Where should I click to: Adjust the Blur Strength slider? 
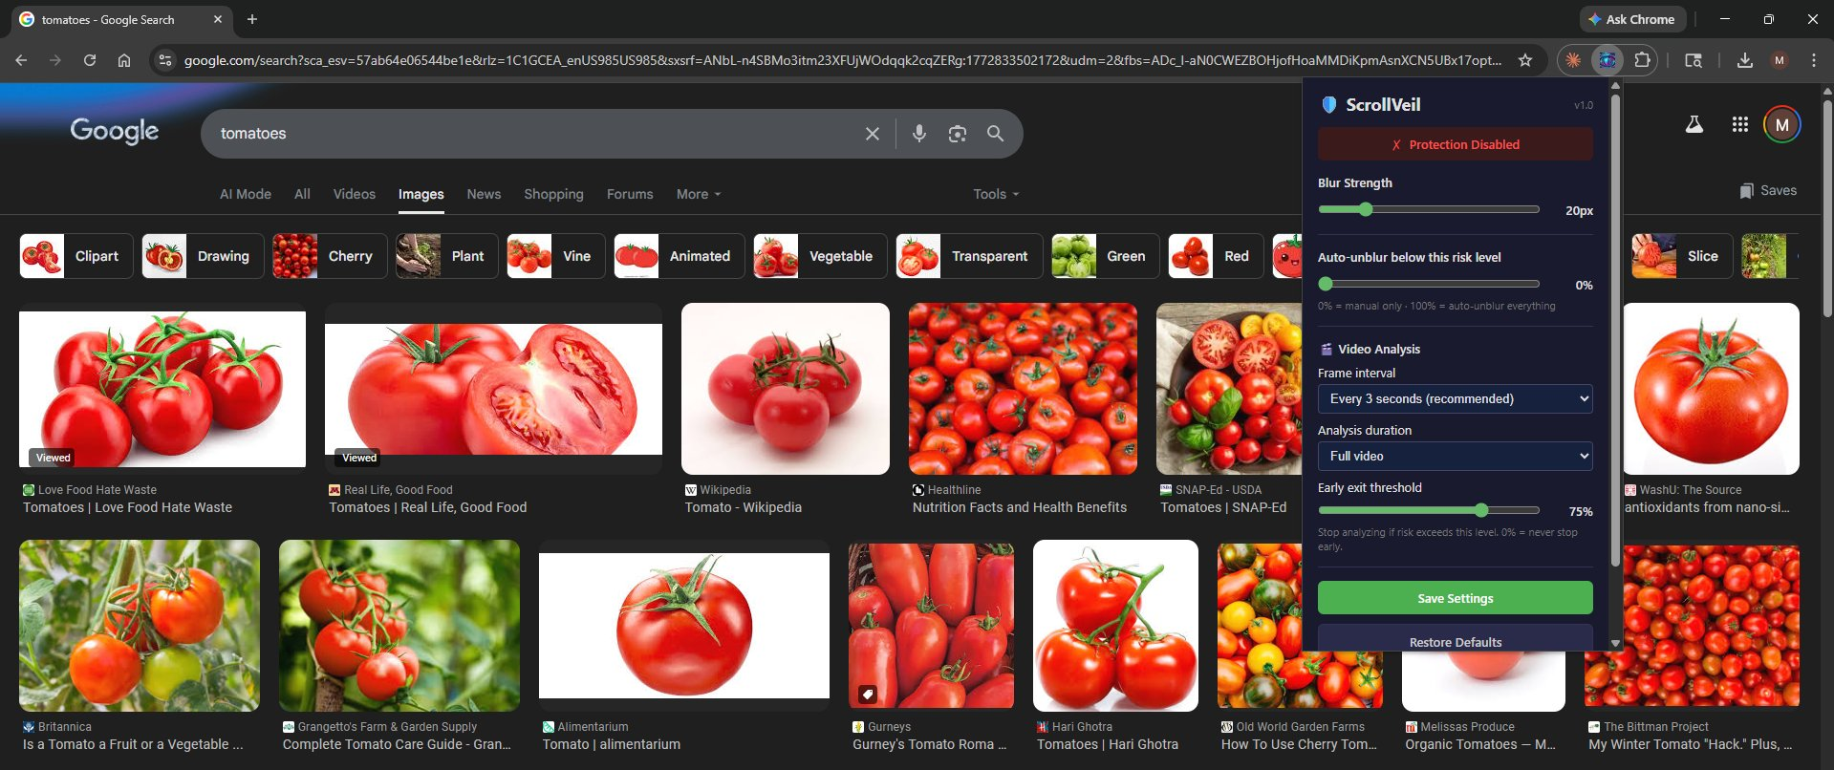coord(1429,209)
